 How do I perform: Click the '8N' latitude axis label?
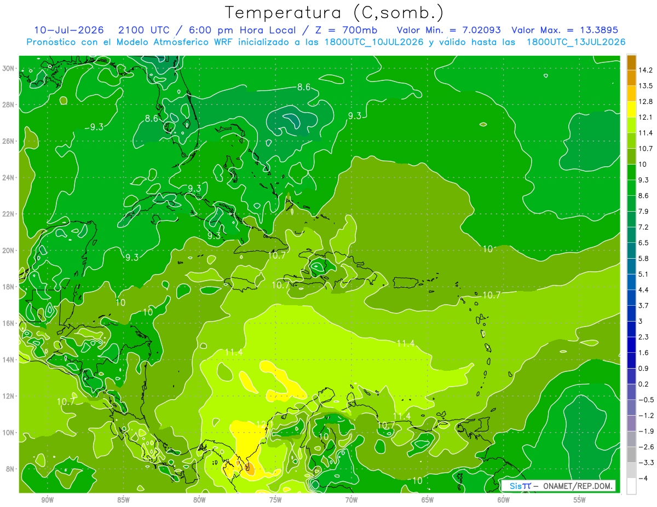11,469
